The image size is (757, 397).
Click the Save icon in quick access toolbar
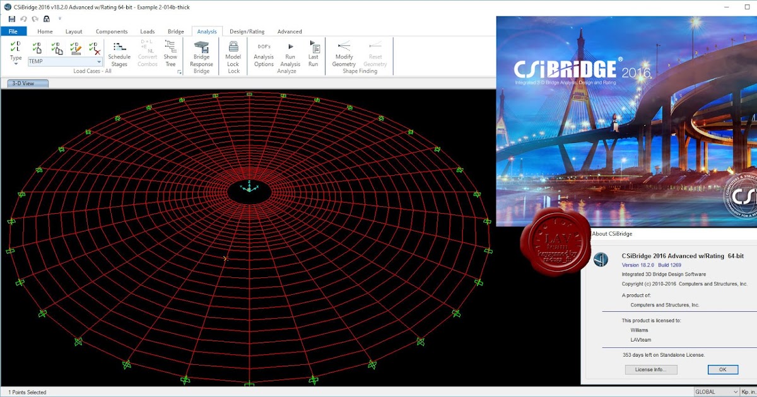click(x=12, y=19)
